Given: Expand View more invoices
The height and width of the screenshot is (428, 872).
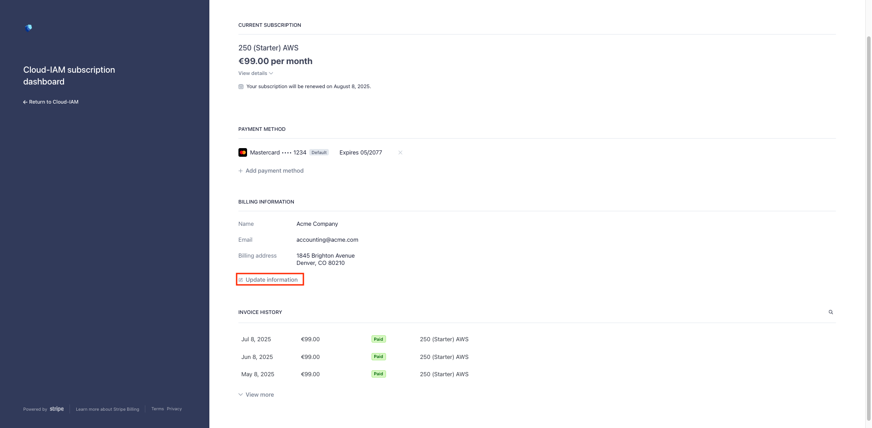Looking at the screenshot, I should (256, 395).
